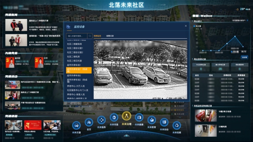Open the 未来邻里 house-heart icon

(114, 117)
